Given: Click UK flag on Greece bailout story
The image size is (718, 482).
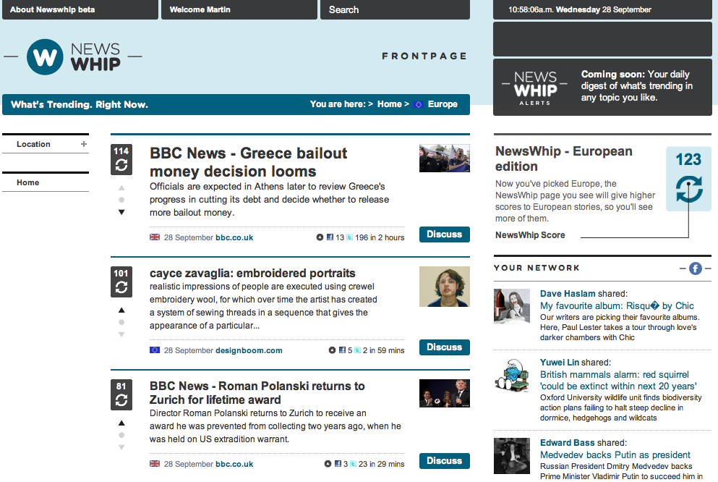Looking at the screenshot, I should click(x=155, y=237).
